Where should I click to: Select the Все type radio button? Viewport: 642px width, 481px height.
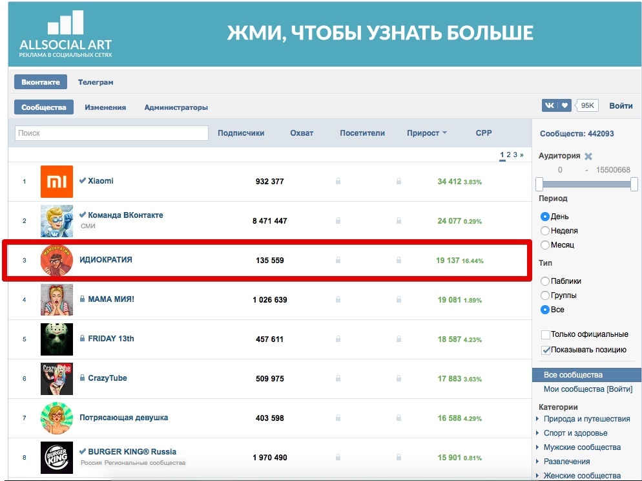coord(544,310)
